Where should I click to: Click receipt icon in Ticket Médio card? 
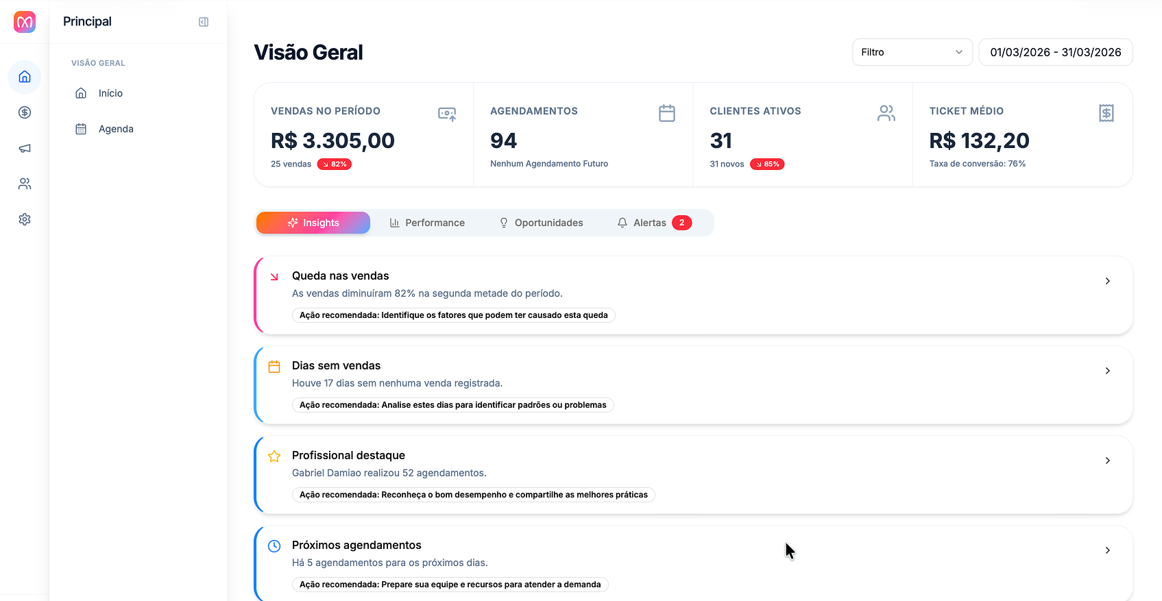click(x=1106, y=113)
